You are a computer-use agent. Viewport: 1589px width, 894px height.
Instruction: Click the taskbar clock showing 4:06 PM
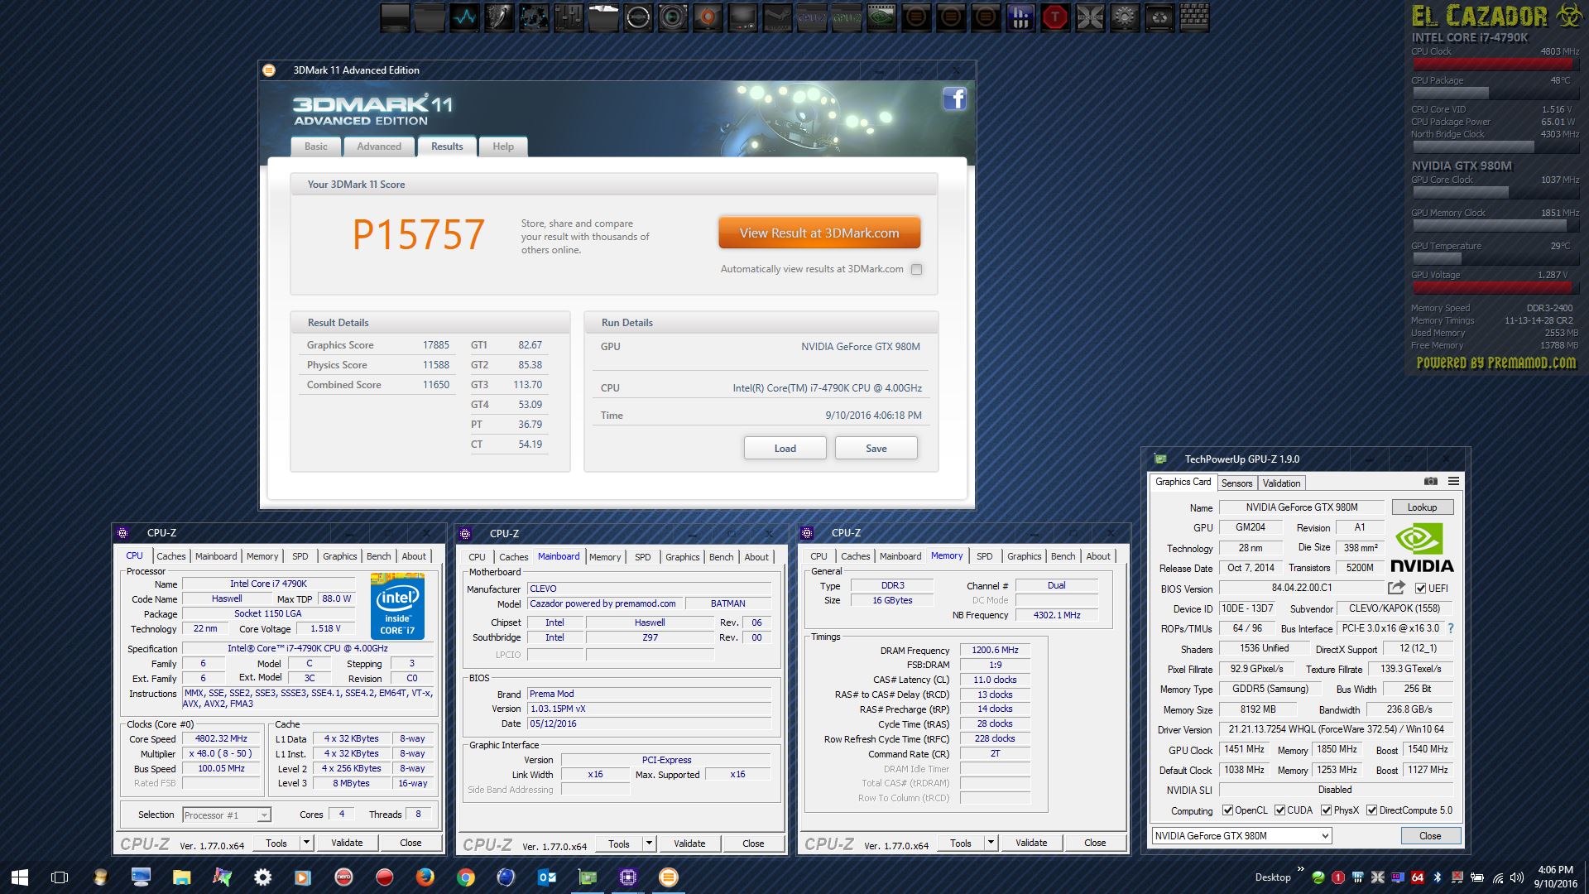tap(1555, 877)
